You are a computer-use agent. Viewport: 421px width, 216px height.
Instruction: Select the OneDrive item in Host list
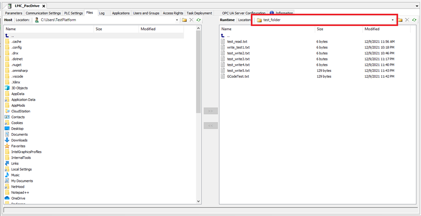coord(18,199)
